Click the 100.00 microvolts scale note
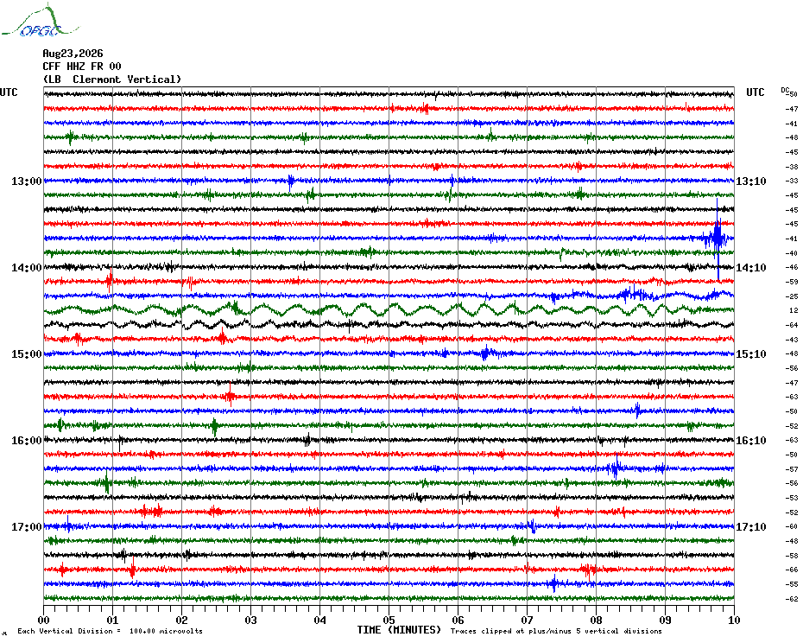 111,631
